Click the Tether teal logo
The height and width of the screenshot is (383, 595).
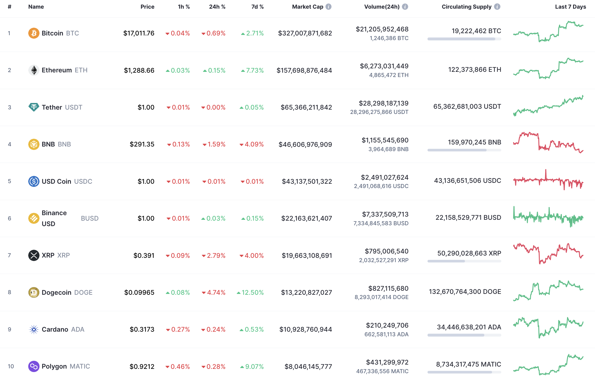(x=34, y=107)
